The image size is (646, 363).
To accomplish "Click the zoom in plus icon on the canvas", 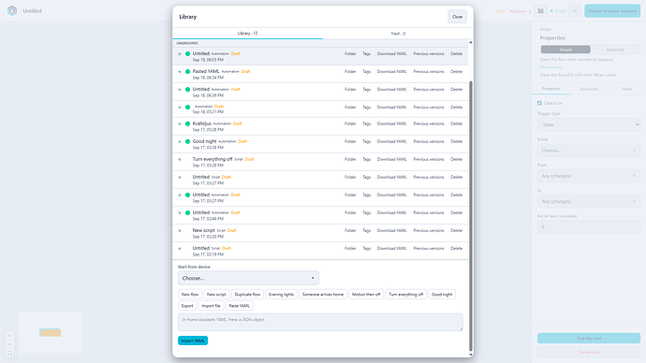I will (x=10, y=336).
